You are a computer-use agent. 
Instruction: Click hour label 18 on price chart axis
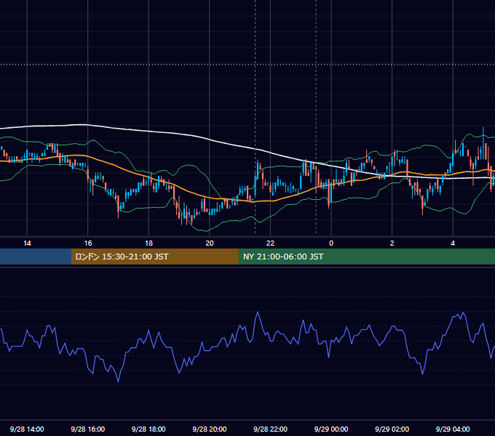point(148,243)
